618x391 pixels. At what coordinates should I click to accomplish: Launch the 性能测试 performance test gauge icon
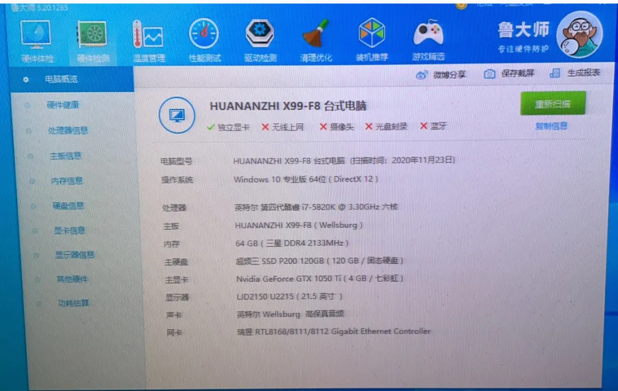tap(204, 34)
